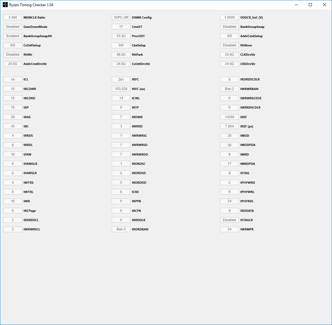The height and width of the screenshot is (325, 332).
Task: Click the tCKE value field
Action: click(x=121, y=192)
